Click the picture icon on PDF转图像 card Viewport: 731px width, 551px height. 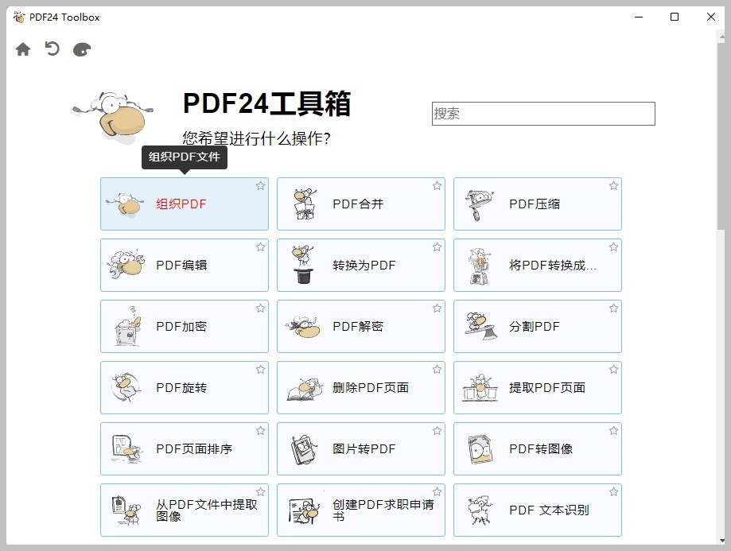[x=480, y=449]
